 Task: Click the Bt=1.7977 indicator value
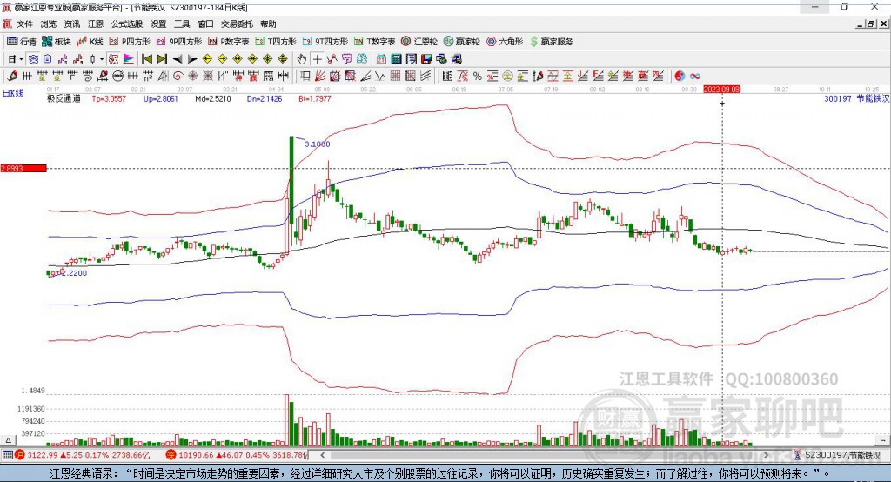click(315, 98)
